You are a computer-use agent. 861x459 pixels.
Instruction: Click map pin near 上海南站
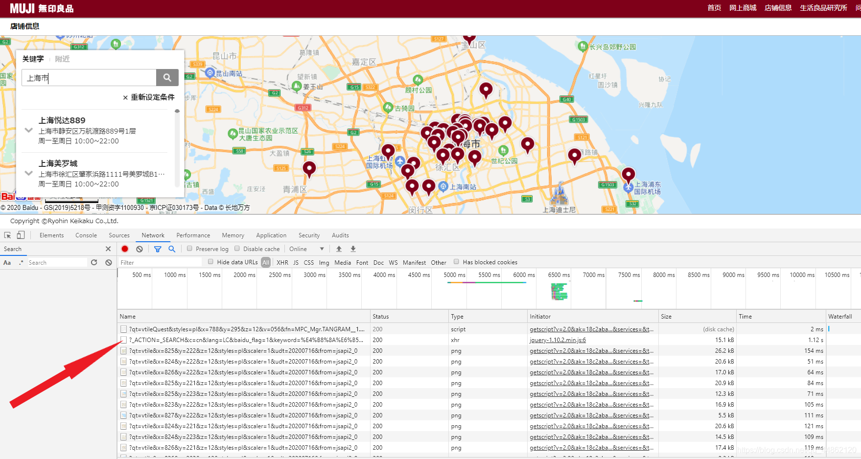pos(429,187)
